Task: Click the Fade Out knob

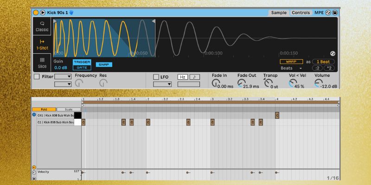Action: (x=241, y=83)
